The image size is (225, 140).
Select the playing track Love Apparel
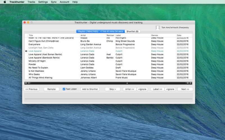coord(35,51)
